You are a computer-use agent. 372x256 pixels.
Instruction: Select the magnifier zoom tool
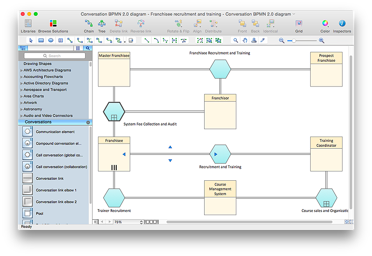point(236,40)
